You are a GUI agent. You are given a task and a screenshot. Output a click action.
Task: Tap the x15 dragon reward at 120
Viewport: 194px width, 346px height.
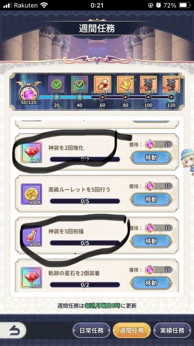point(171,85)
